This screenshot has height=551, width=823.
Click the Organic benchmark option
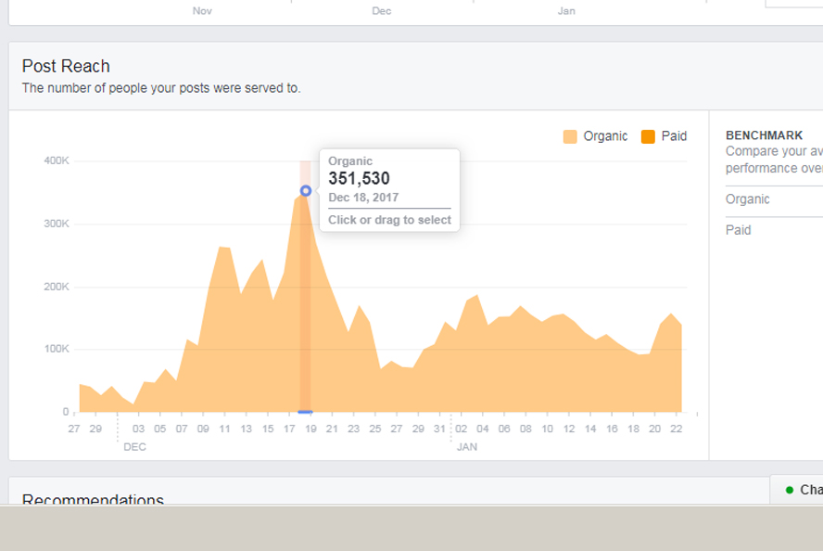coord(747,199)
